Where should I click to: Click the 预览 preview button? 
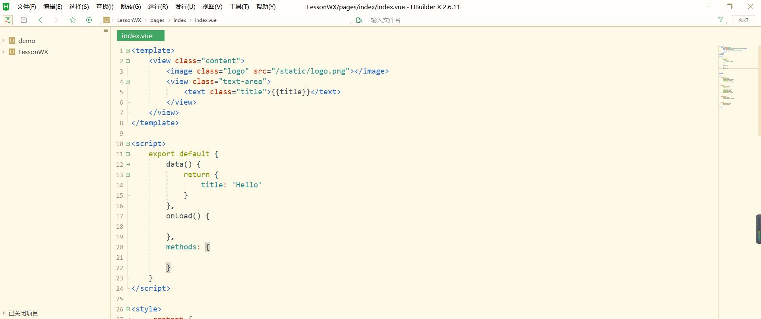click(743, 20)
